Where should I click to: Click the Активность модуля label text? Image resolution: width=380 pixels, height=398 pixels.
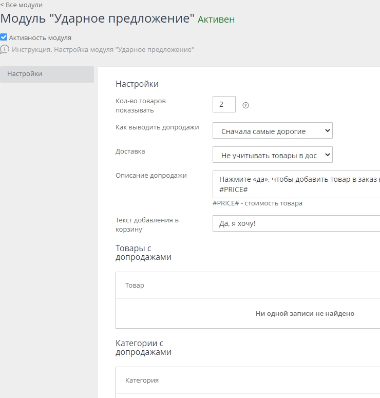click(40, 37)
